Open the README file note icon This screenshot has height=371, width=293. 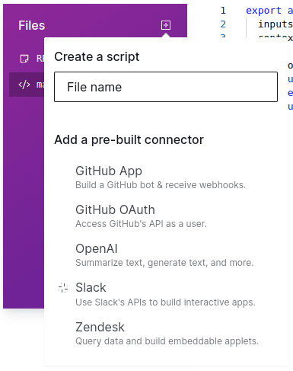click(24, 59)
